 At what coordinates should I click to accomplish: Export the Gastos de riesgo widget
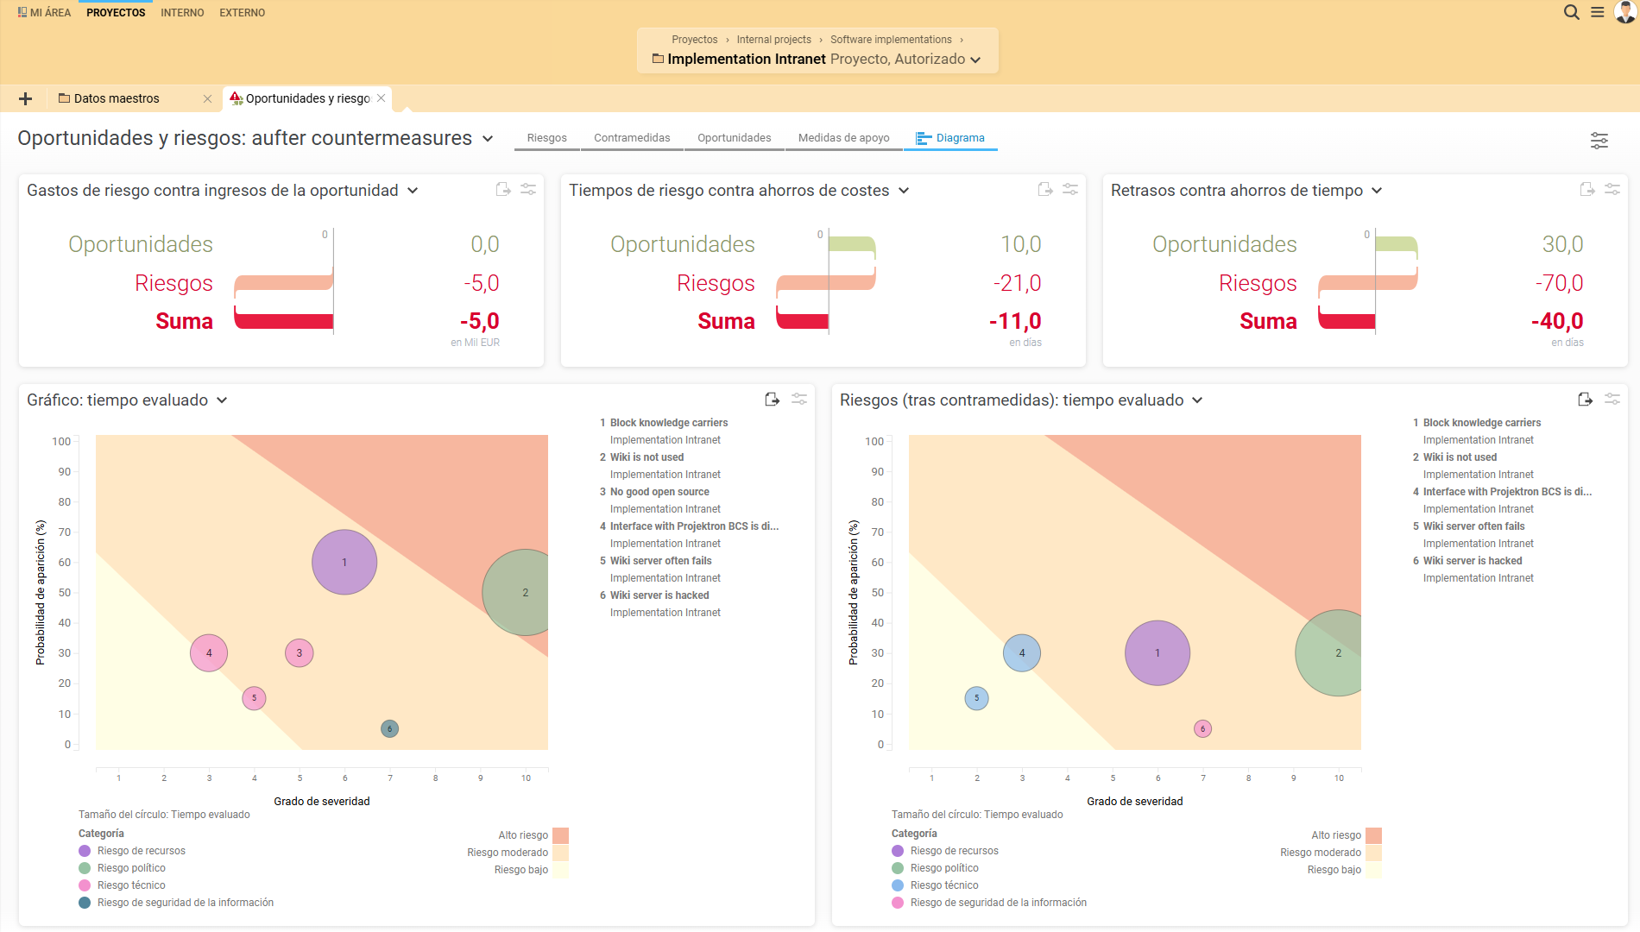(x=503, y=190)
